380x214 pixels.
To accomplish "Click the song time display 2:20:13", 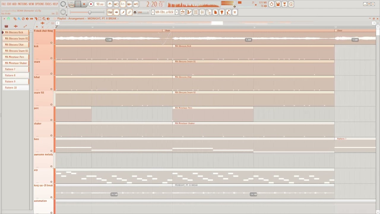I will tap(155, 4).
